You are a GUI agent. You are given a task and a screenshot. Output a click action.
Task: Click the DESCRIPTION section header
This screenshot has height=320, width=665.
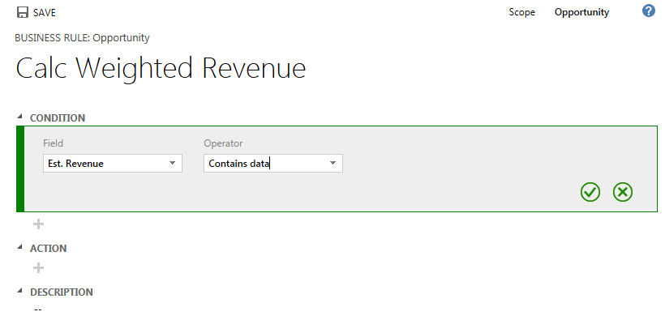tap(61, 292)
